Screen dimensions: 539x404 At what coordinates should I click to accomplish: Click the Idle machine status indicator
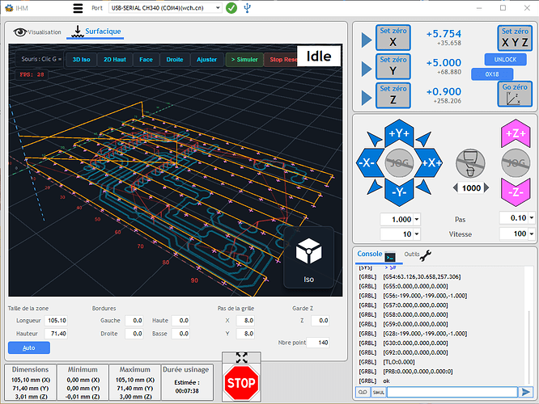[319, 56]
